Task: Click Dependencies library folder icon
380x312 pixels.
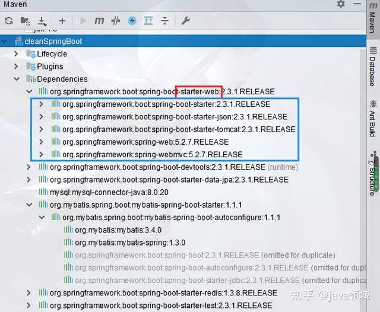Action: (x=31, y=79)
